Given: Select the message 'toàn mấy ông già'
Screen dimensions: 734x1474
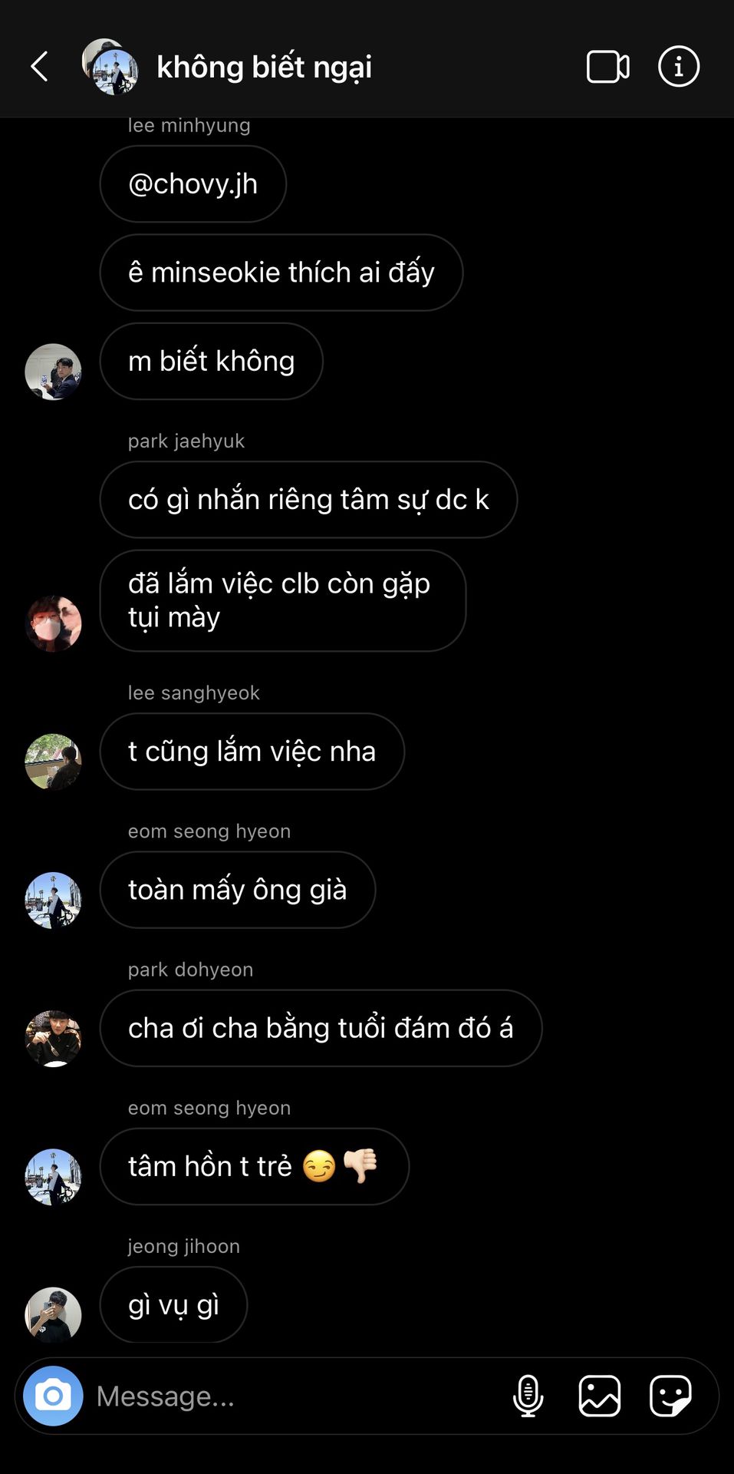Looking at the screenshot, I should point(238,890).
